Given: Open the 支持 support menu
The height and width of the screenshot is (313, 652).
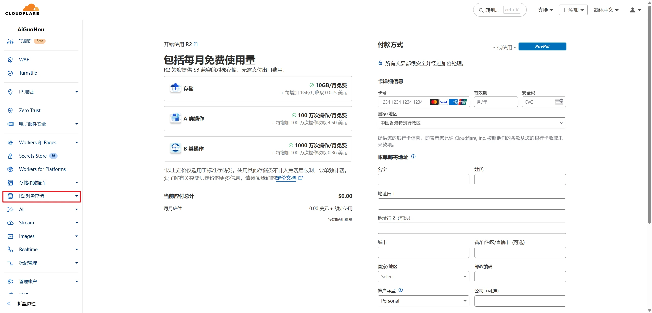Looking at the screenshot, I should coord(546,10).
